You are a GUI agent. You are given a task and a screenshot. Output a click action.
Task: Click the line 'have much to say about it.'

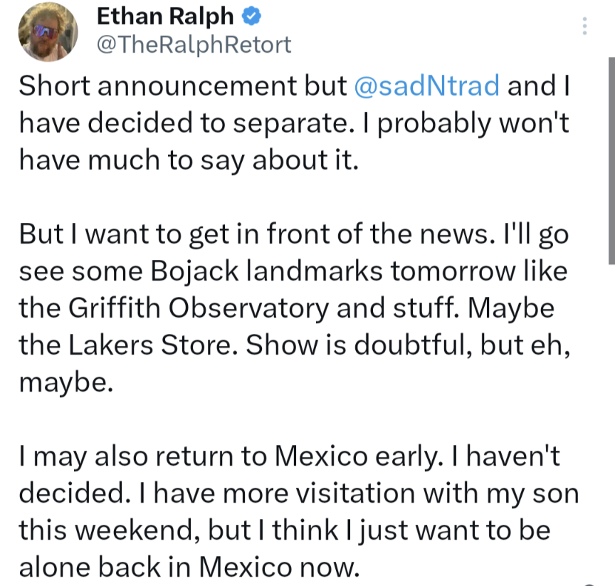coord(189,160)
